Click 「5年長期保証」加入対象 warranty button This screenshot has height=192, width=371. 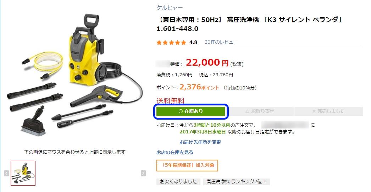click(x=187, y=165)
